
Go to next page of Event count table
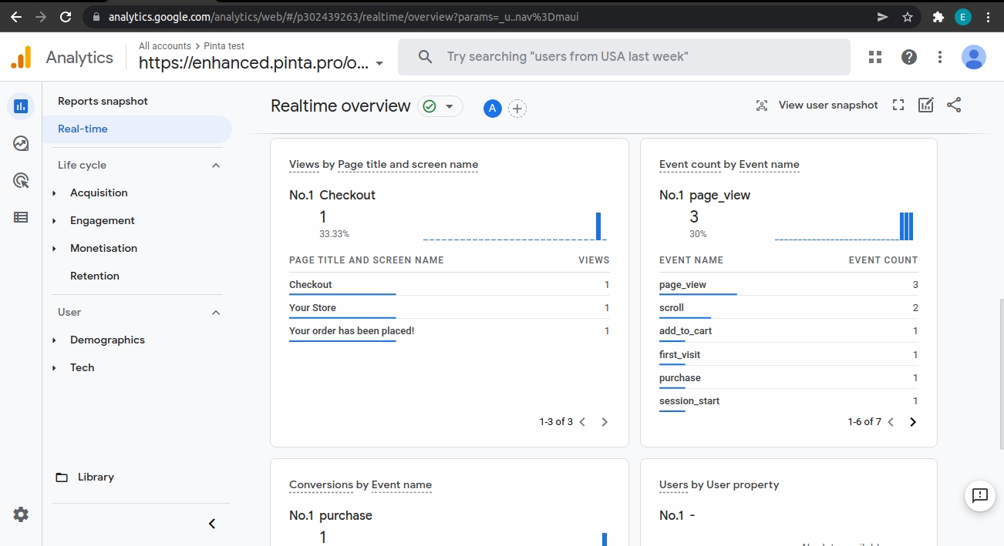[x=913, y=422]
